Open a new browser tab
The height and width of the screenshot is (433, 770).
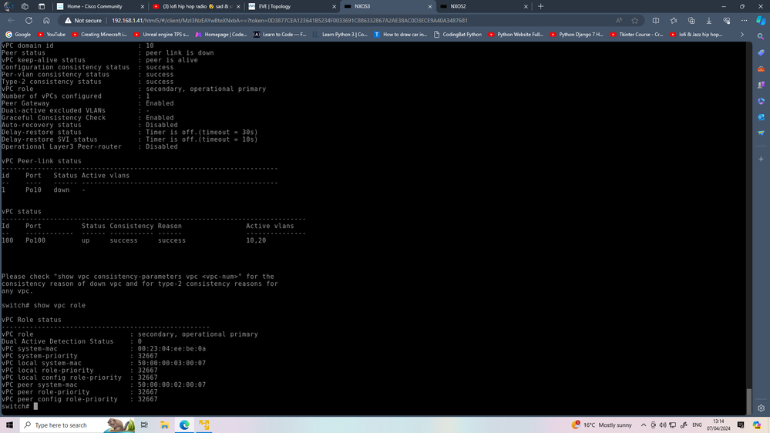540,6
